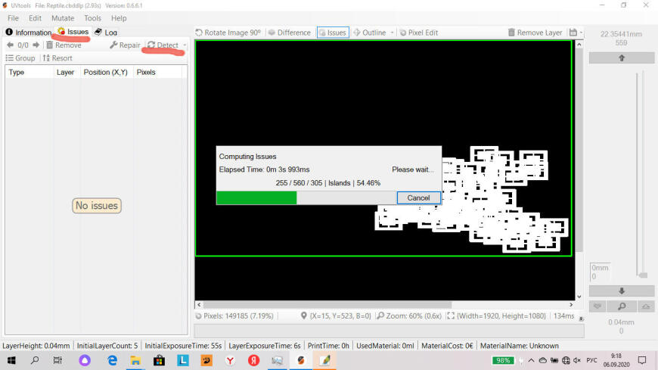Click the save layer image icon
The image size is (658, 370).
(x=573, y=33)
